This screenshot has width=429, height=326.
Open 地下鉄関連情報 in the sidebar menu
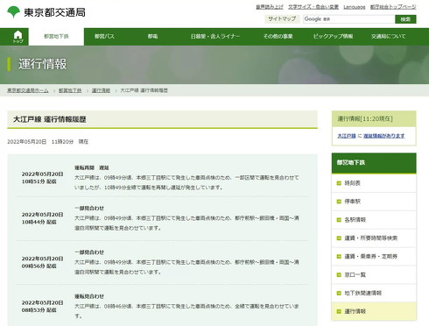click(x=374, y=293)
